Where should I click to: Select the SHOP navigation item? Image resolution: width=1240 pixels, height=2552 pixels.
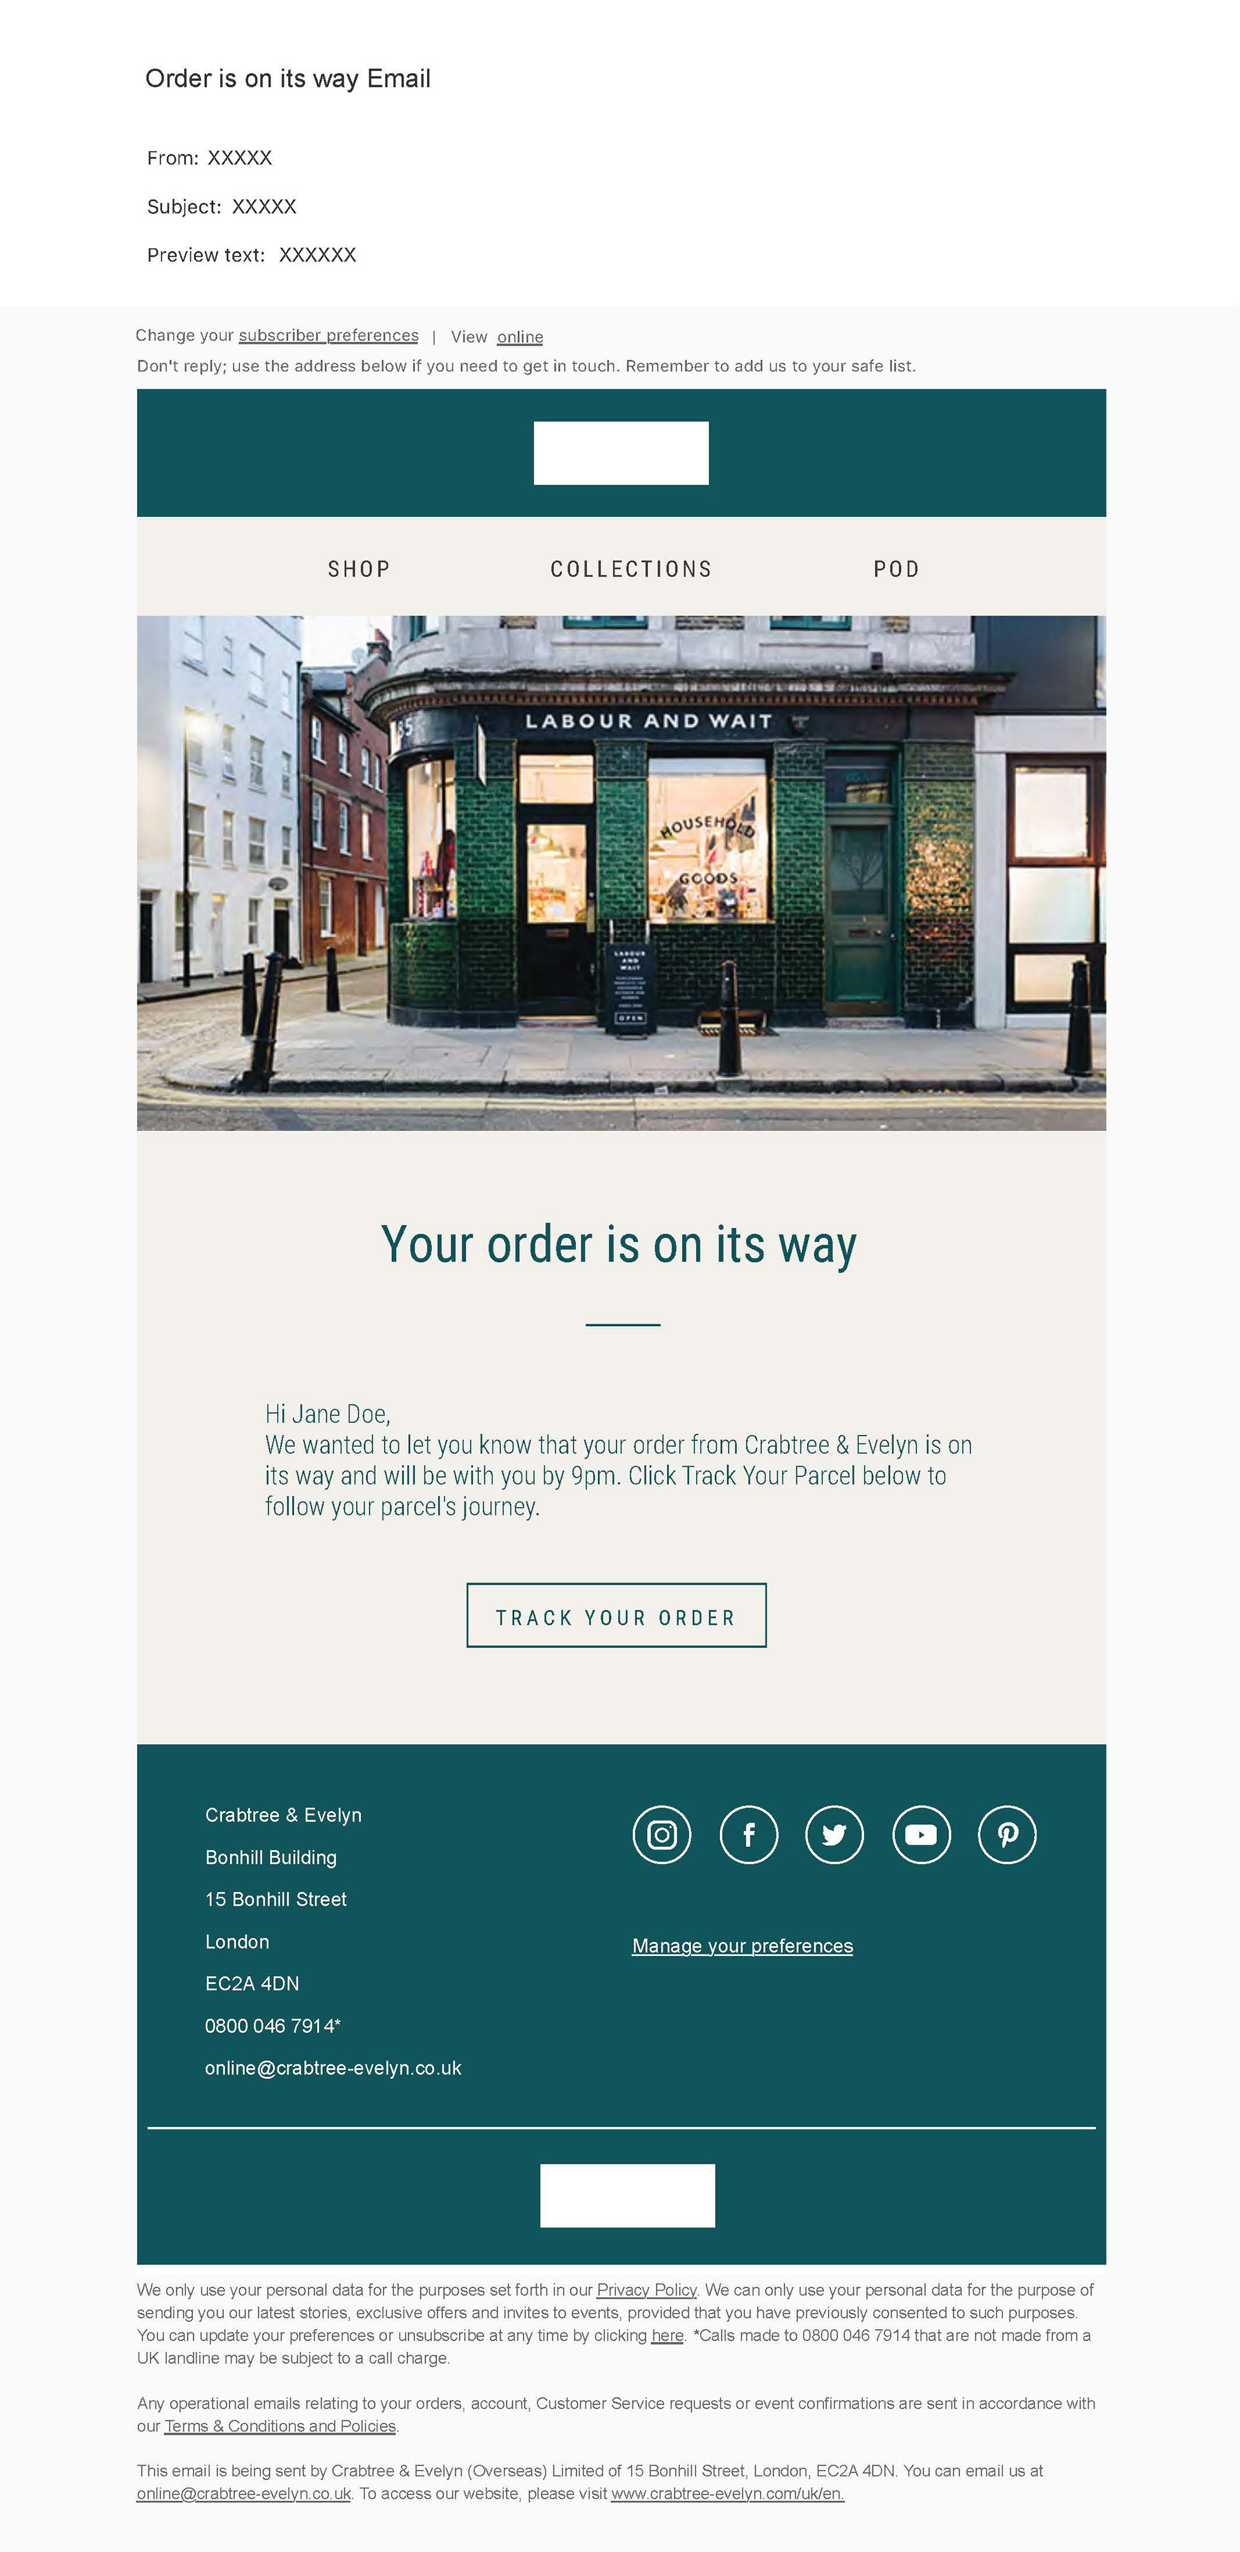360,569
